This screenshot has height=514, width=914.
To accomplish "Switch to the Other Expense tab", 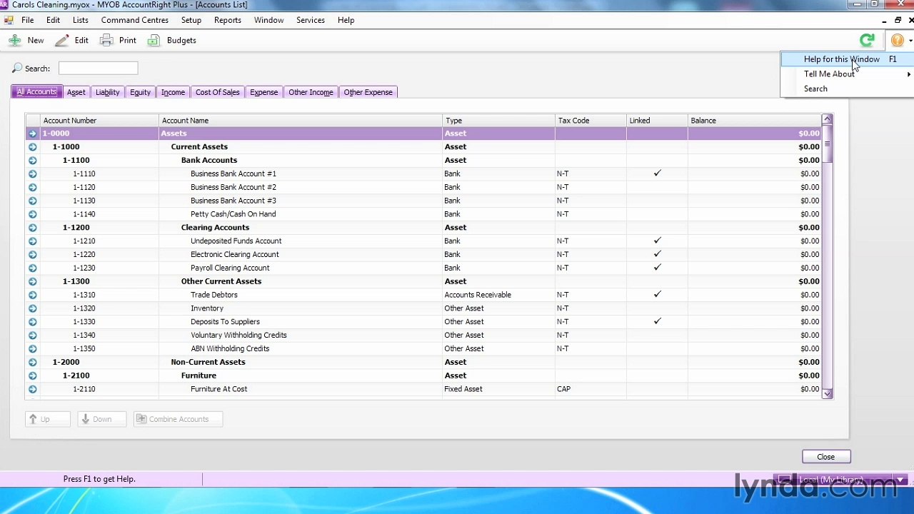I will point(368,92).
